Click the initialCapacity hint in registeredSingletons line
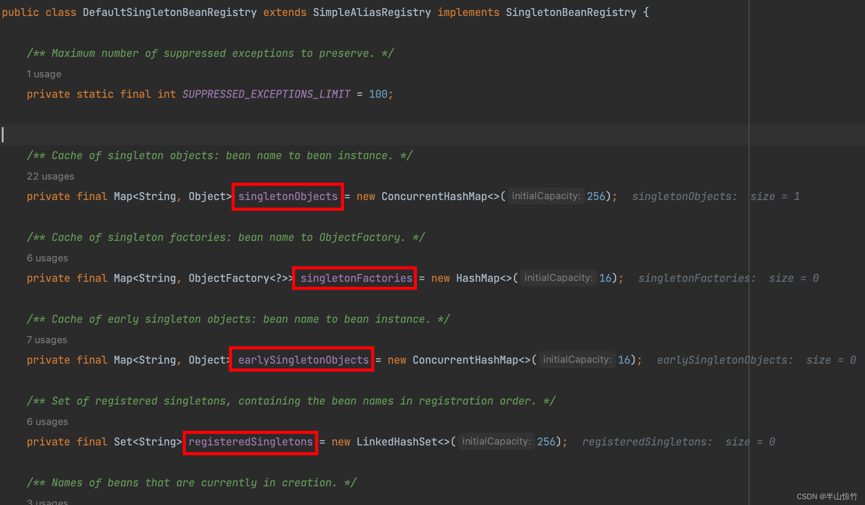 click(x=496, y=441)
